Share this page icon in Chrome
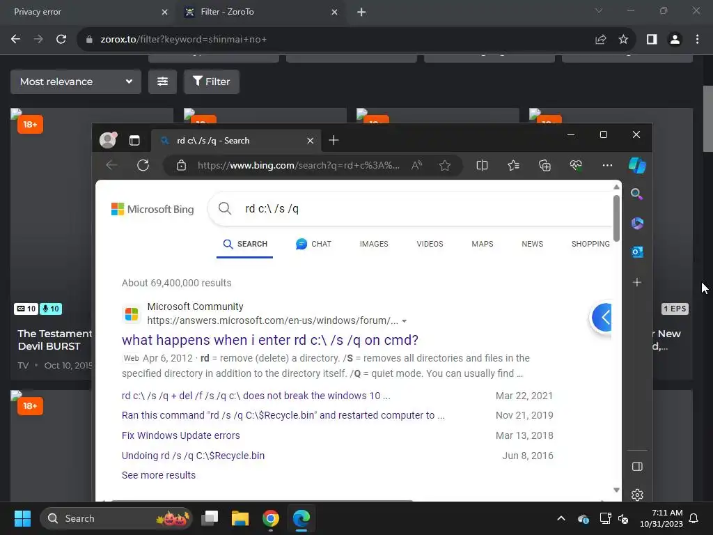 click(601, 40)
